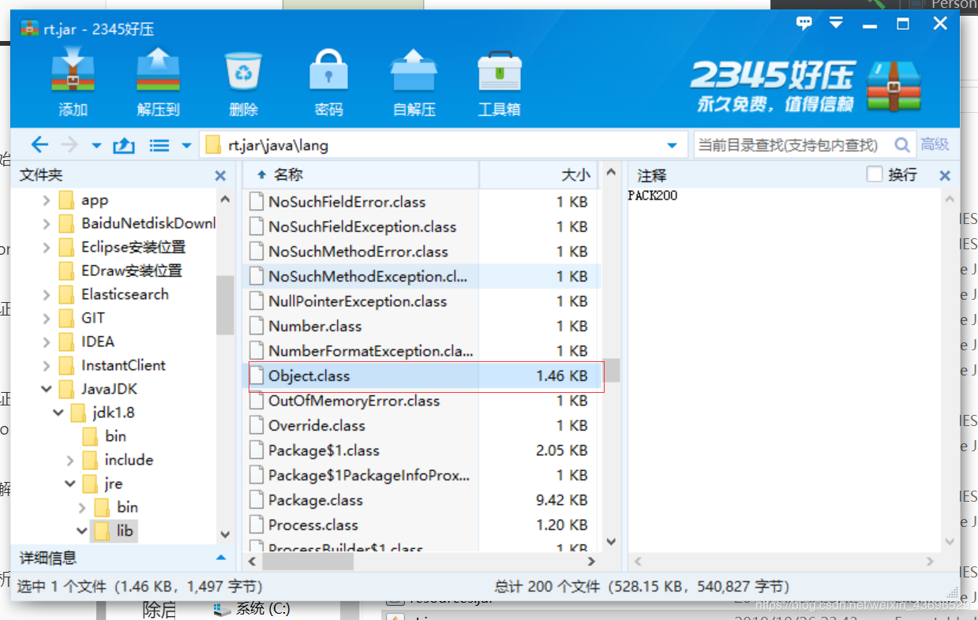The width and height of the screenshot is (978, 620).
Task: Click the 高级 (Advanced) search link
Action: [x=935, y=145]
